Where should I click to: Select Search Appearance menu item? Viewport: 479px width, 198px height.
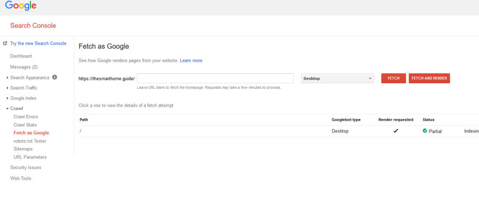point(30,78)
